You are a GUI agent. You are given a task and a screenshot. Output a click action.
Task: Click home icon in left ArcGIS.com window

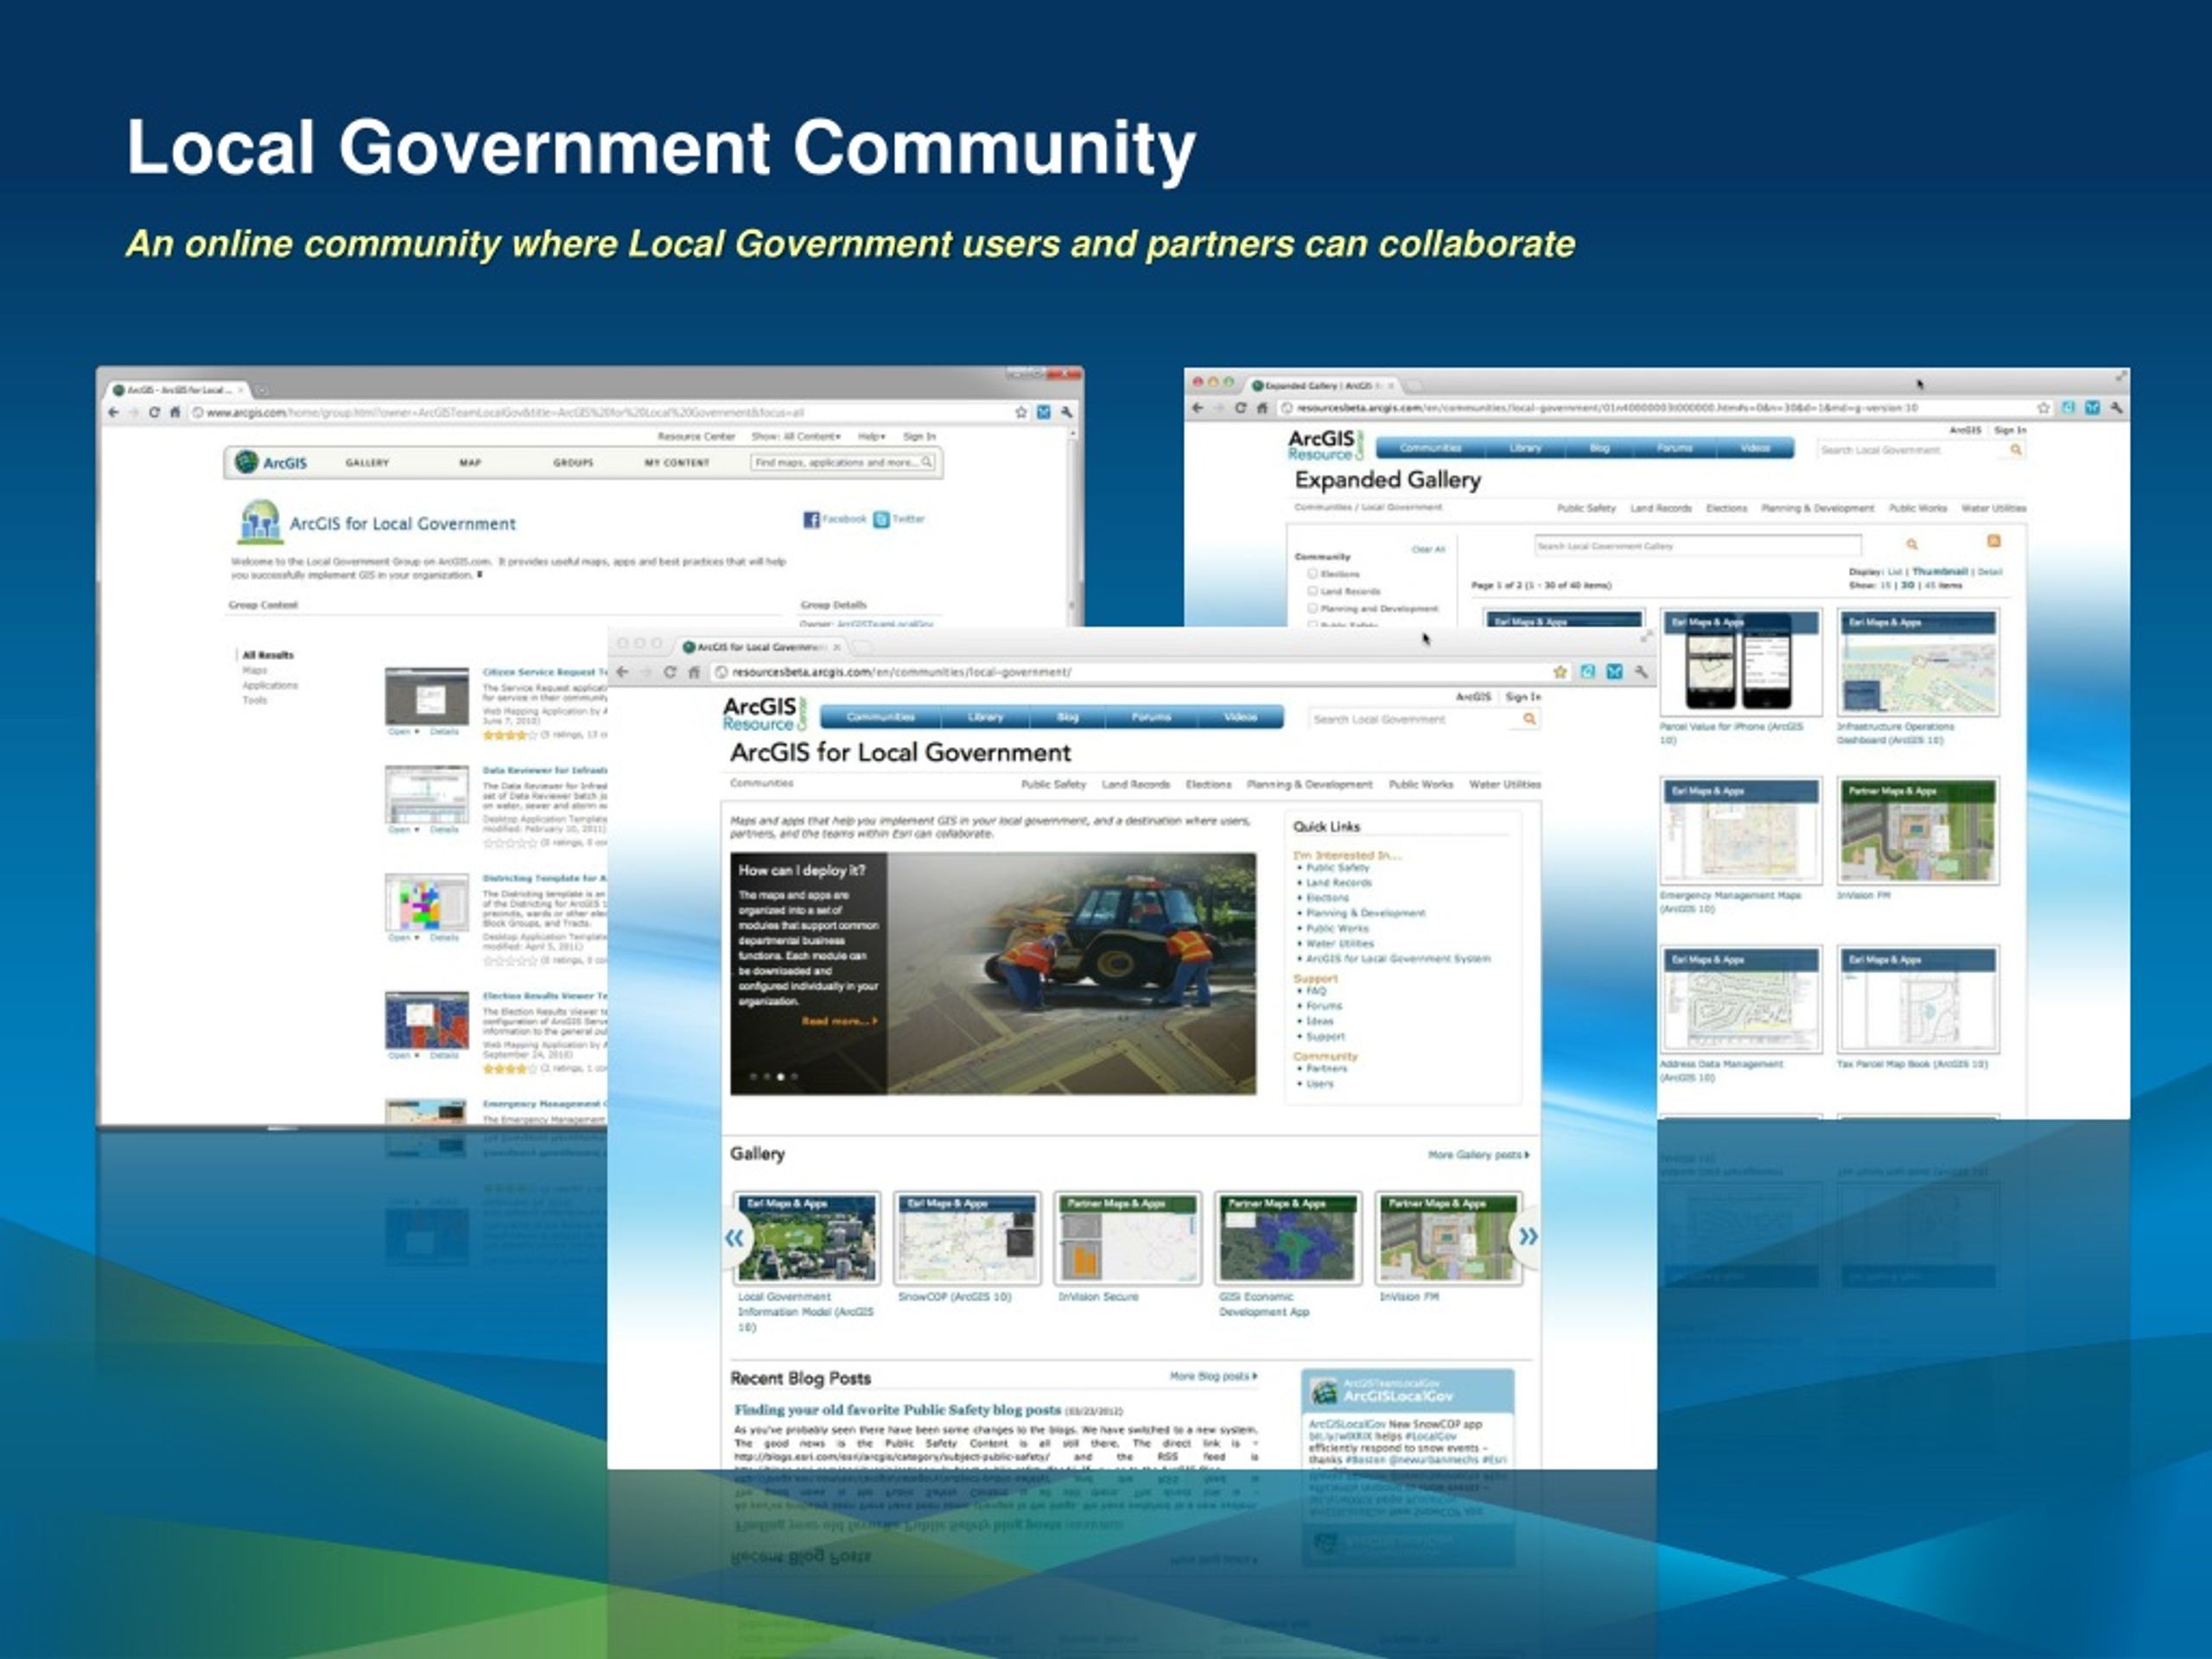pyautogui.click(x=175, y=412)
